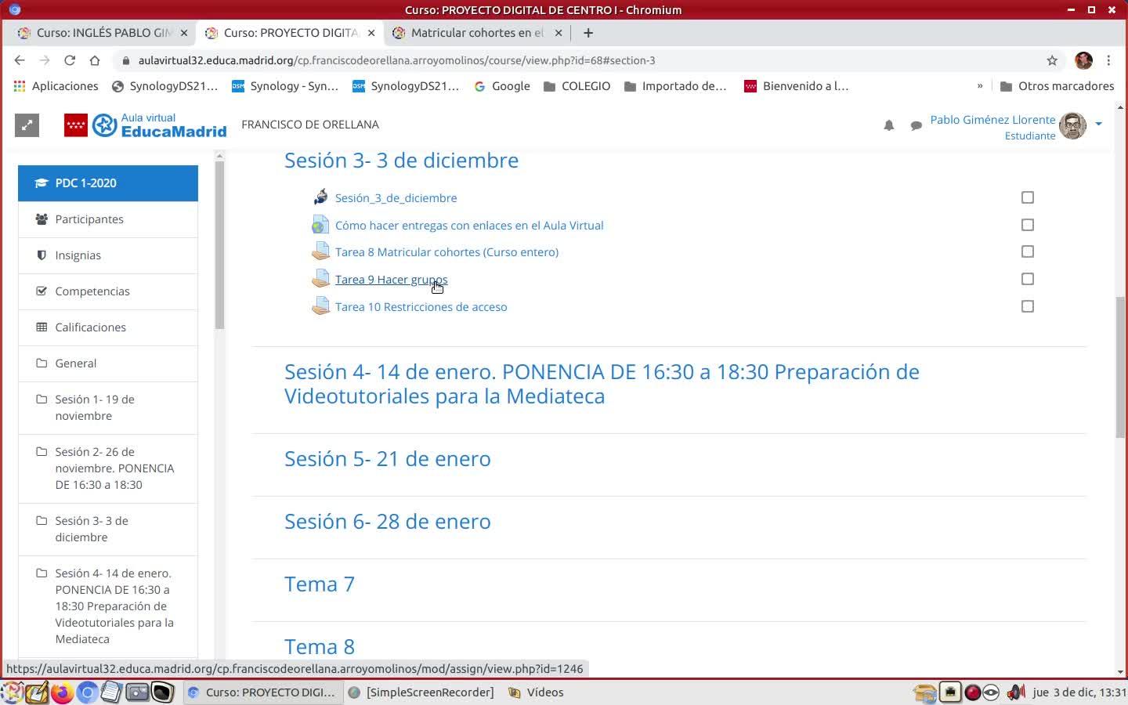Open the browser home page
This screenshot has width=1128, height=705.
(x=95, y=60)
